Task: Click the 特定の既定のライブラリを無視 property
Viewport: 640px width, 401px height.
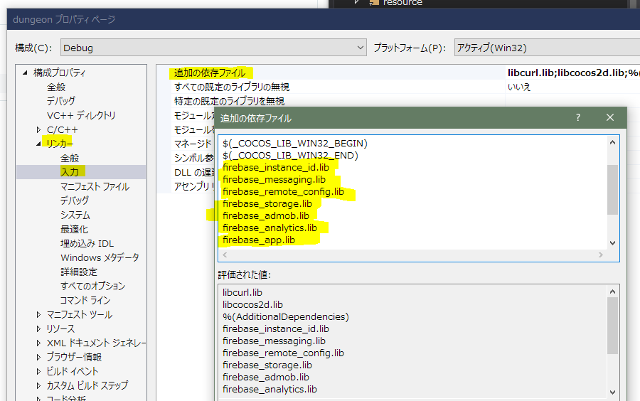Action: click(230, 101)
